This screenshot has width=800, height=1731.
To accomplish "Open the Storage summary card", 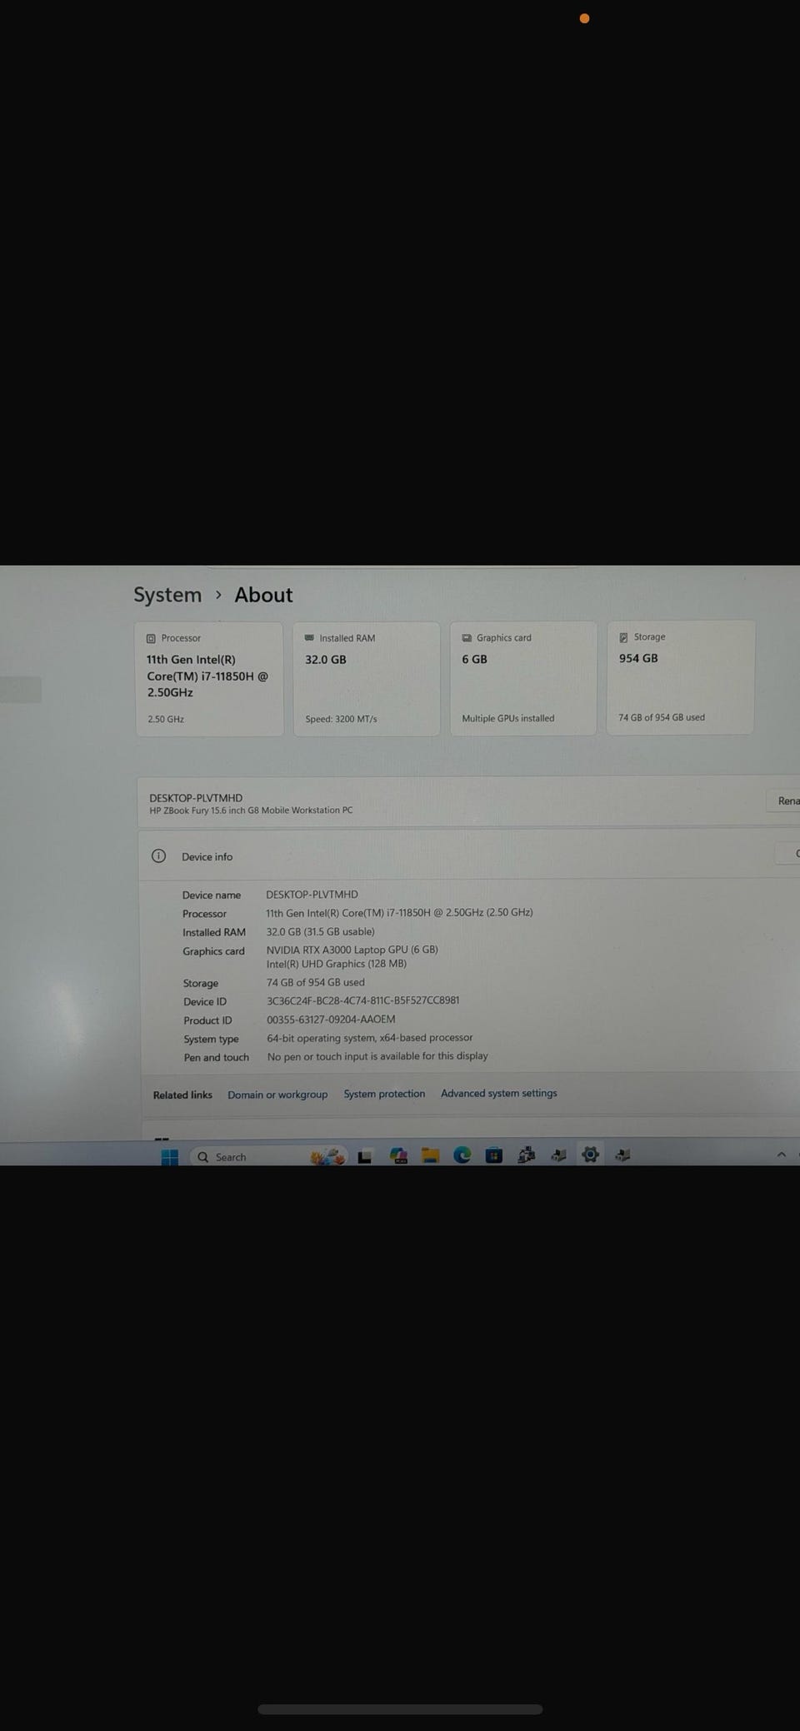I will (x=681, y=677).
